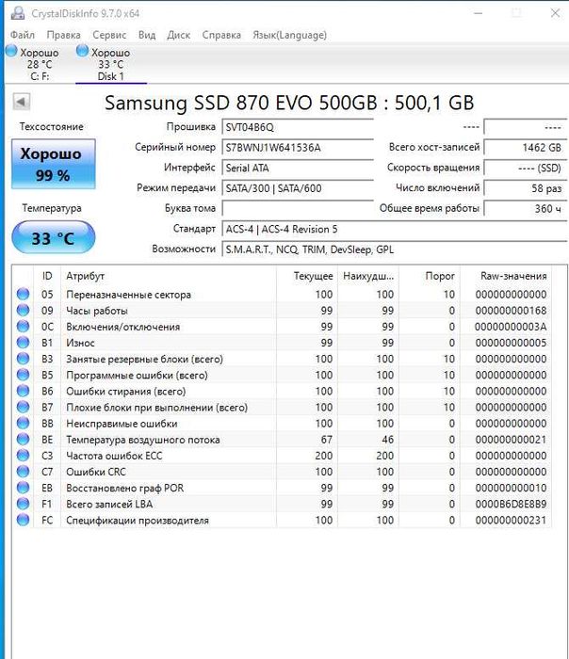Image resolution: width=569 pixels, height=659 pixels.
Task: Close the CrystalDiskInfo window
Action: (x=555, y=13)
